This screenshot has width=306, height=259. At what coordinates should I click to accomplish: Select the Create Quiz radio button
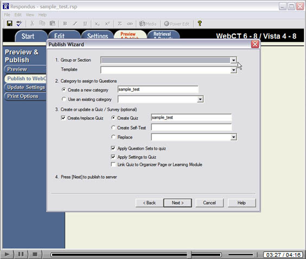113,118
